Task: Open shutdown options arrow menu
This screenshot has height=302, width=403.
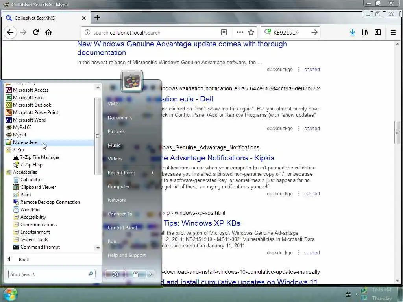Action: pos(151,274)
